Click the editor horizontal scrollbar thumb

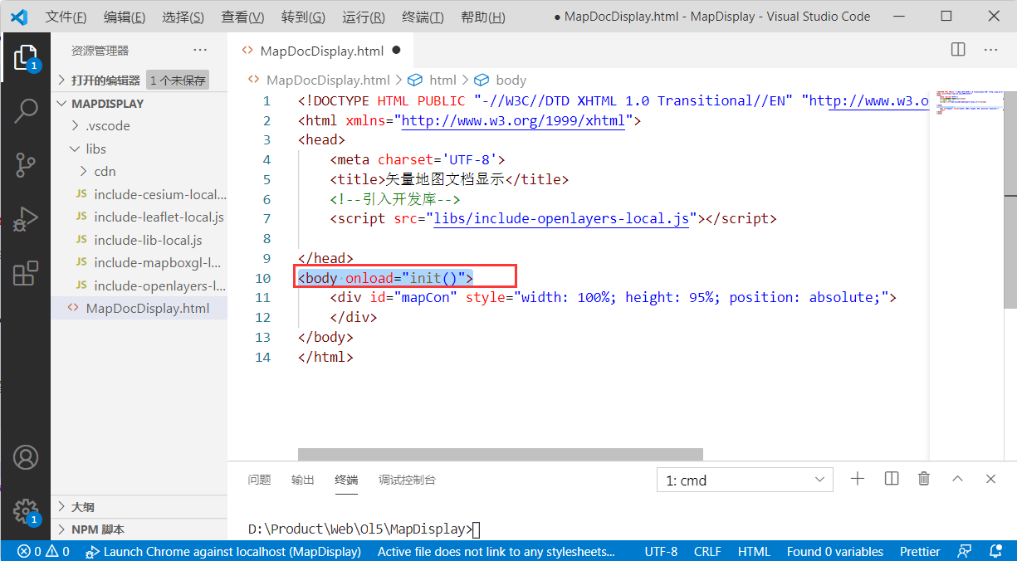[x=501, y=454]
